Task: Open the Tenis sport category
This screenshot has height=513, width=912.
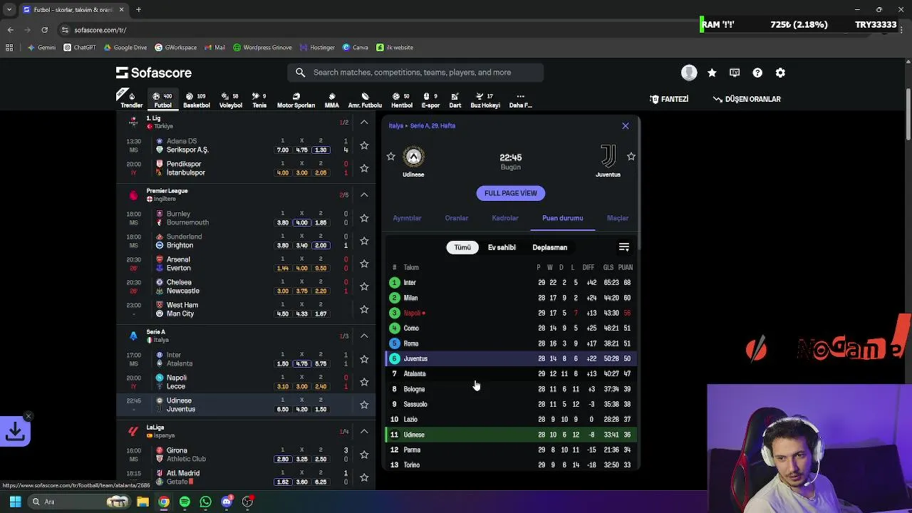Action: tap(259, 100)
